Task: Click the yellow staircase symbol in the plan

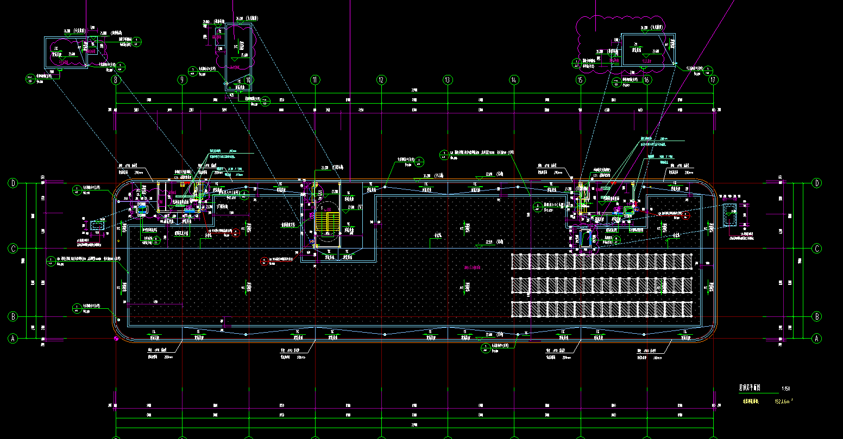Action: pos(327,222)
